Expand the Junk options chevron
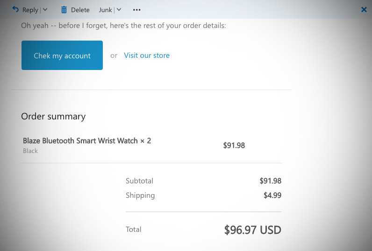The height and width of the screenshot is (251, 372). [119, 9]
